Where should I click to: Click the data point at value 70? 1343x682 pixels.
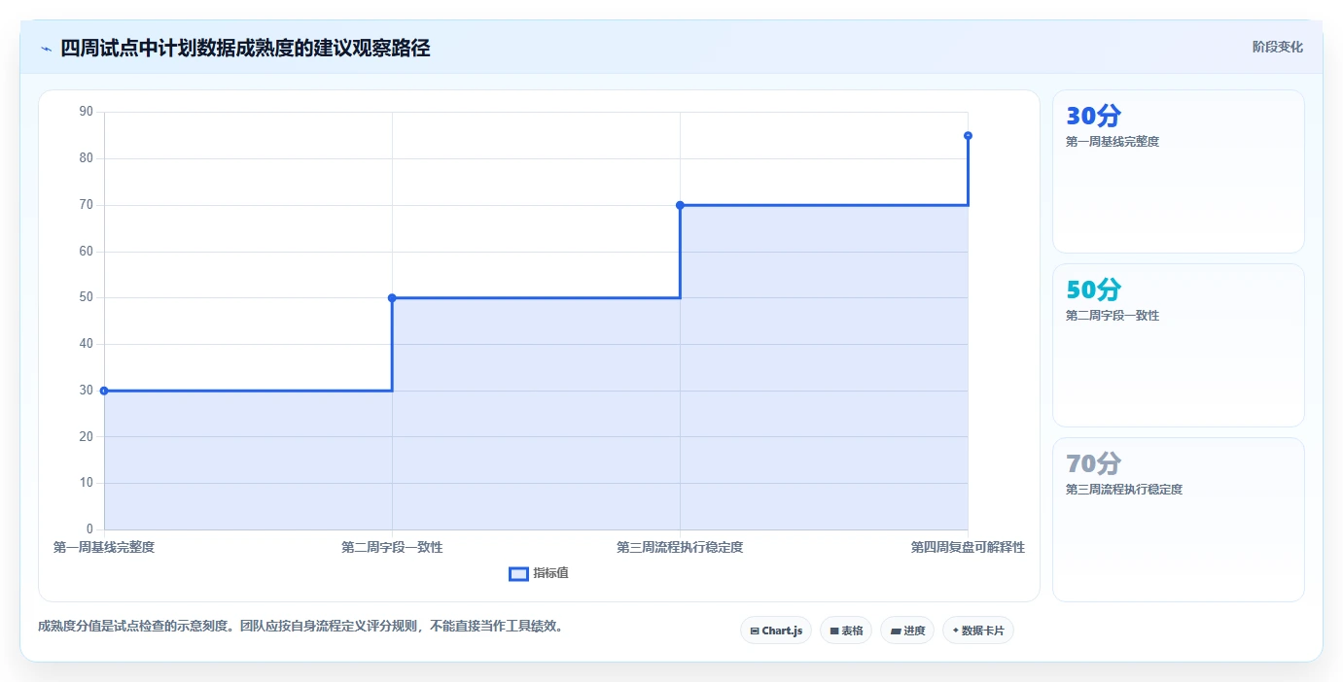coord(680,205)
